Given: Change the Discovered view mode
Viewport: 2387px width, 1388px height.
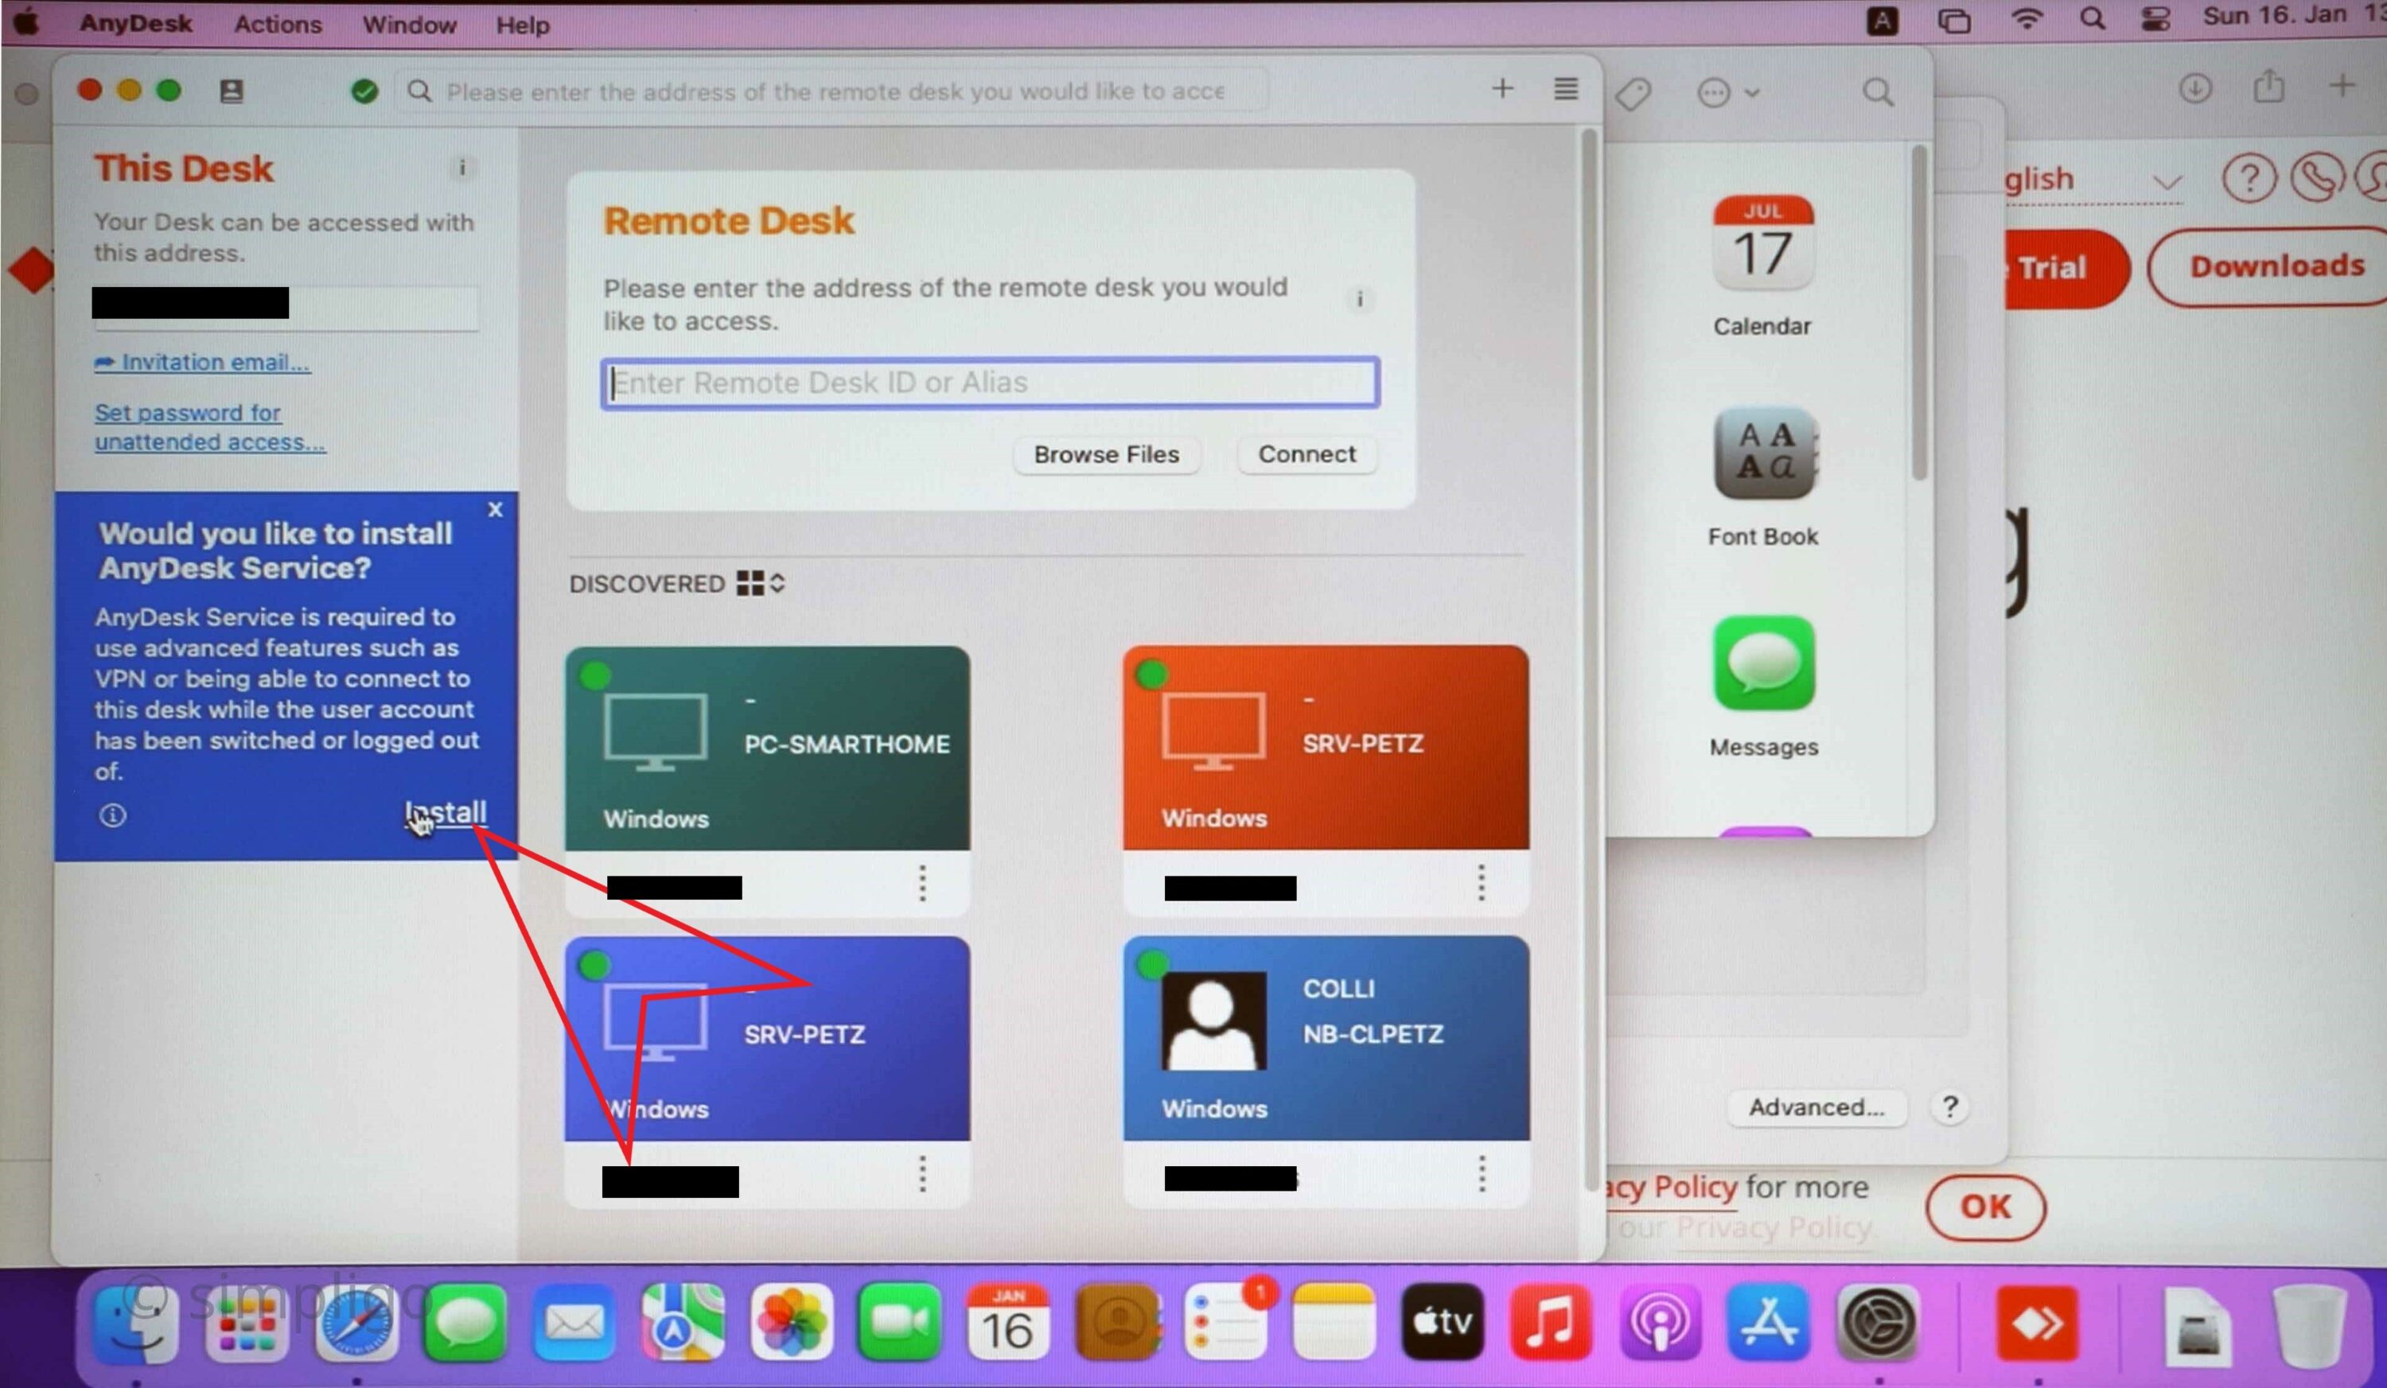Looking at the screenshot, I should [x=761, y=583].
